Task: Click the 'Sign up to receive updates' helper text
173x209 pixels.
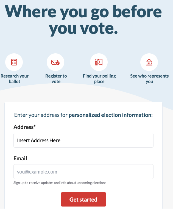Action: [x=60, y=183]
